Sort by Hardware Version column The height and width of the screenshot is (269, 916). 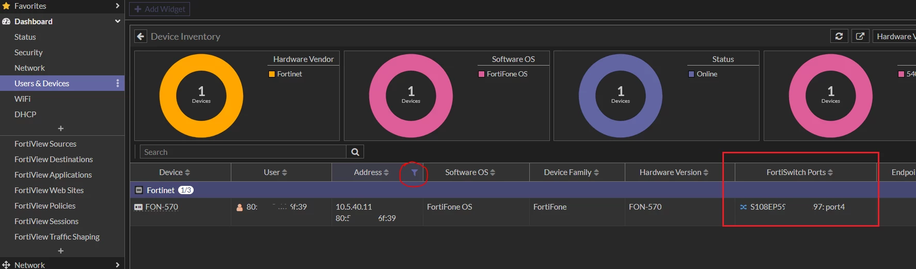(706, 172)
